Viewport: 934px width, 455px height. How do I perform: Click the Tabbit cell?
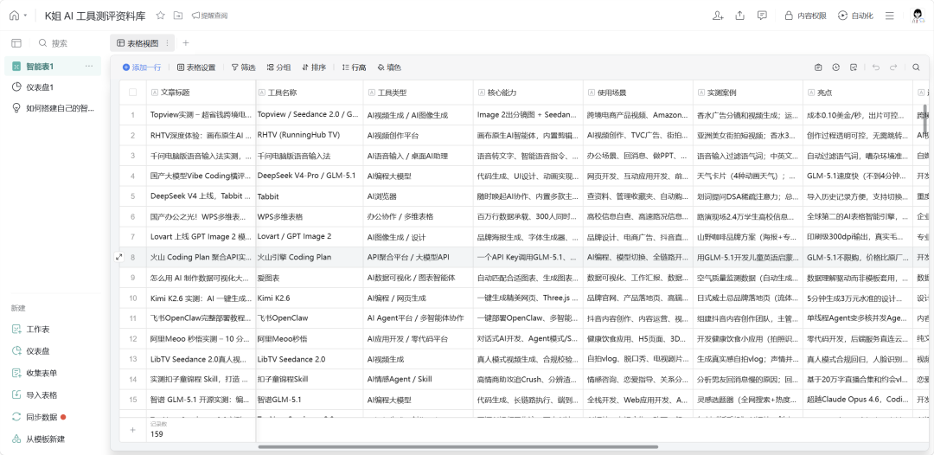coord(309,196)
